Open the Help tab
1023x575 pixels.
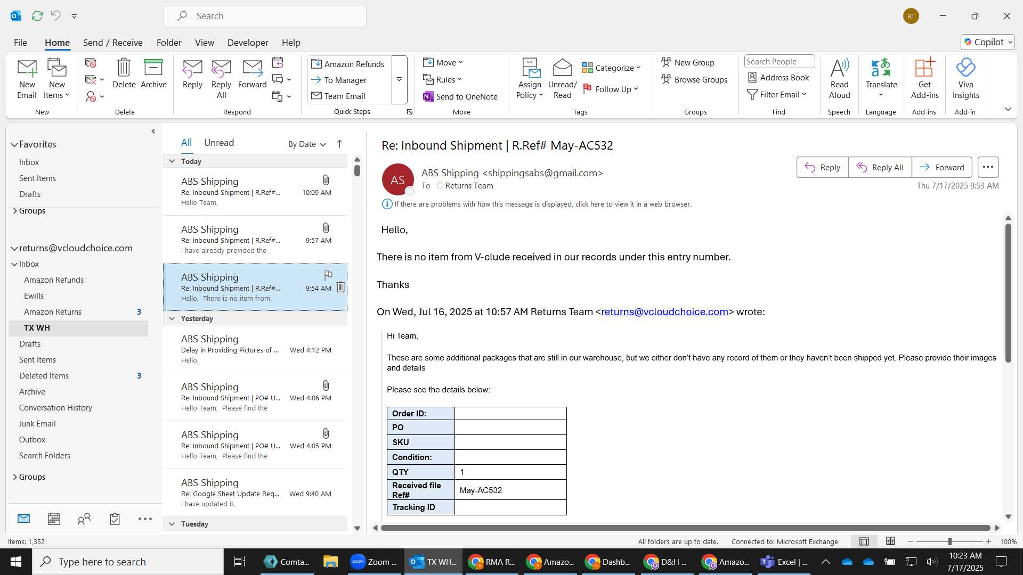[291, 43]
